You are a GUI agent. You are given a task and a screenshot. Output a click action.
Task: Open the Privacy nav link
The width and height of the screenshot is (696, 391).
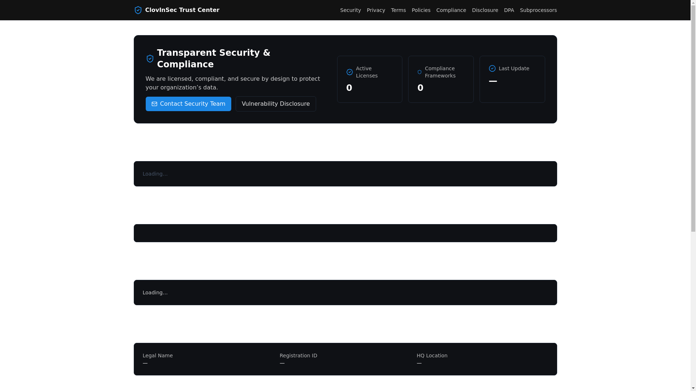[376, 10]
